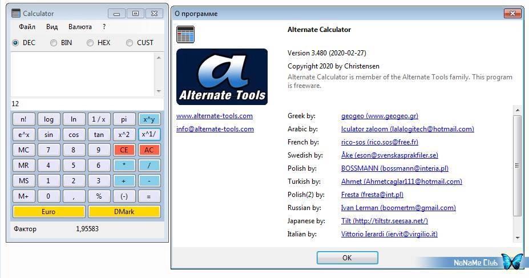Open the Vittorio Ierardi Italian link
This screenshot has width=529, height=278.
pos(389,234)
